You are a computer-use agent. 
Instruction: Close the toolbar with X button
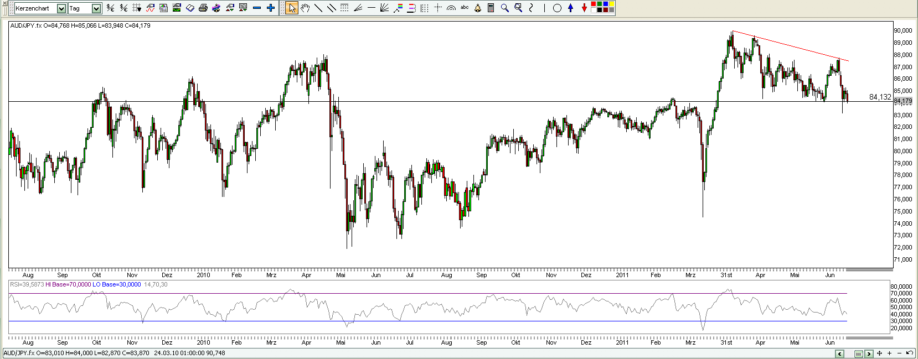click(4, 3)
